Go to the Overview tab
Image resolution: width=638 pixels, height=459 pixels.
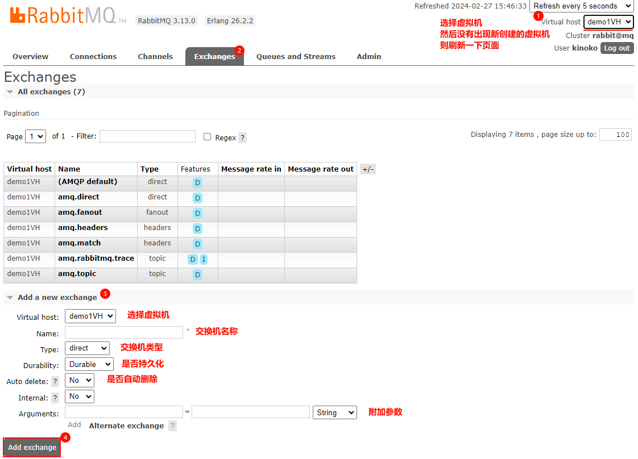tap(30, 56)
